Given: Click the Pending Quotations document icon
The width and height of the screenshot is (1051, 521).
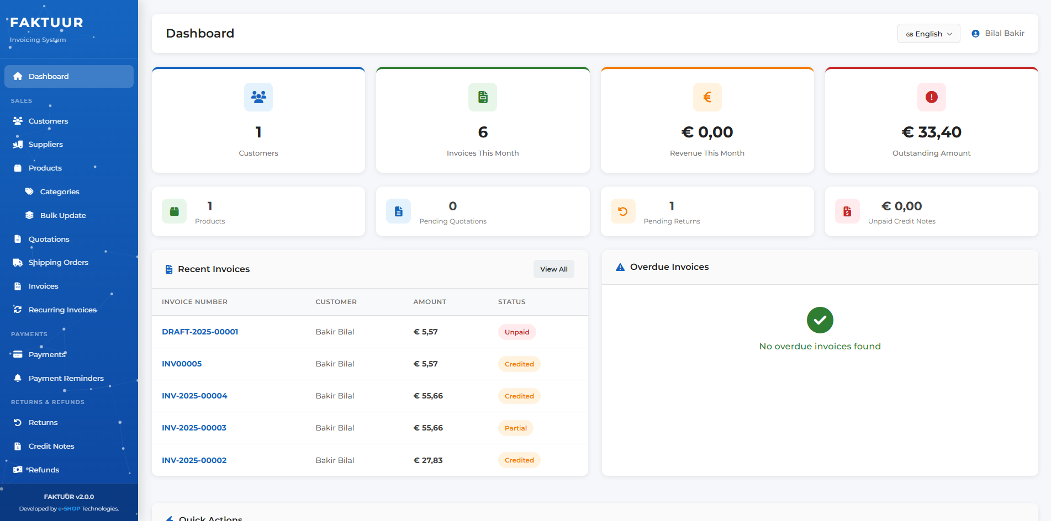Looking at the screenshot, I should [x=398, y=211].
